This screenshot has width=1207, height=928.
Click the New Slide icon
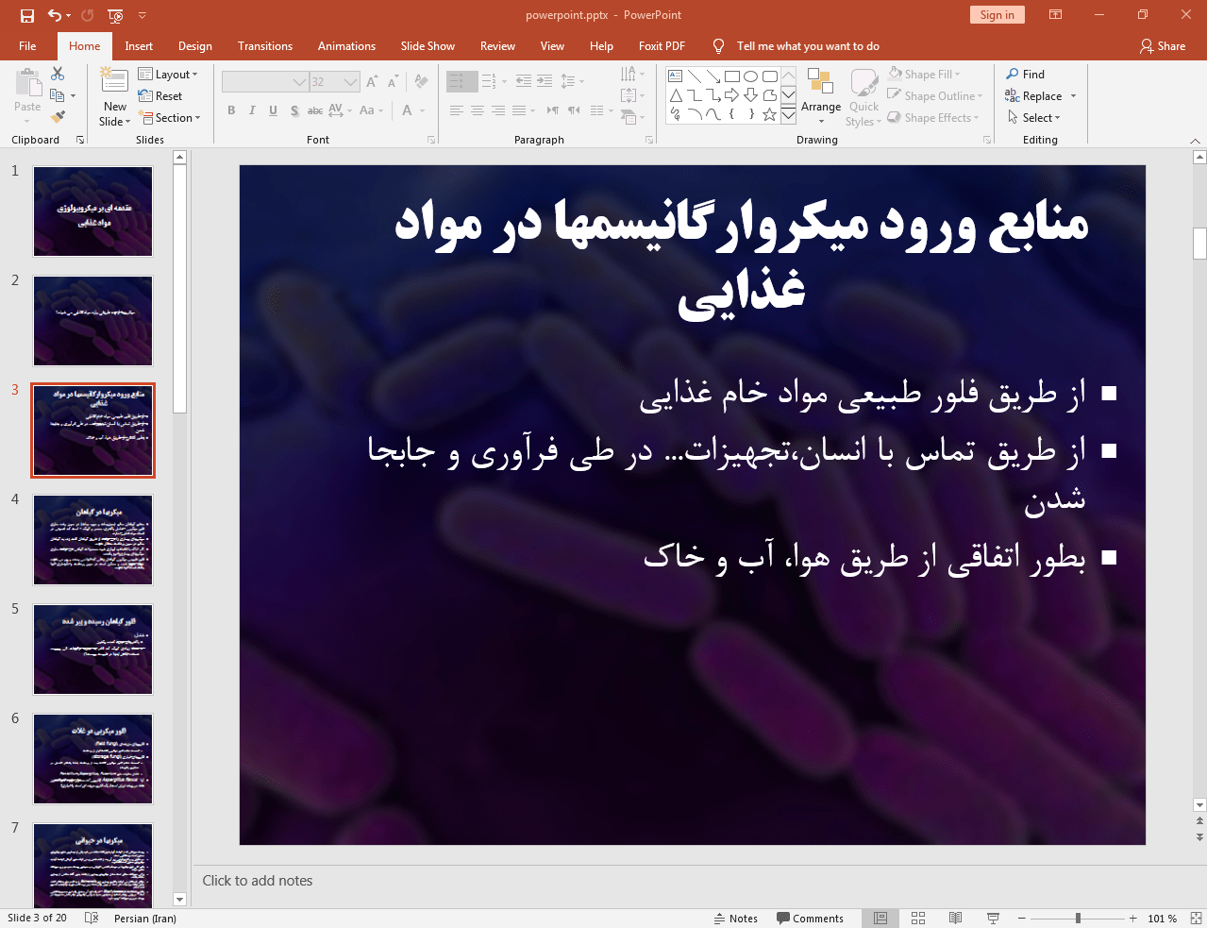[114, 80]
